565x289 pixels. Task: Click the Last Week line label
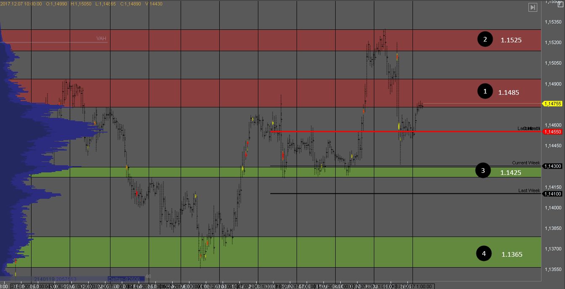click(529, 190)
